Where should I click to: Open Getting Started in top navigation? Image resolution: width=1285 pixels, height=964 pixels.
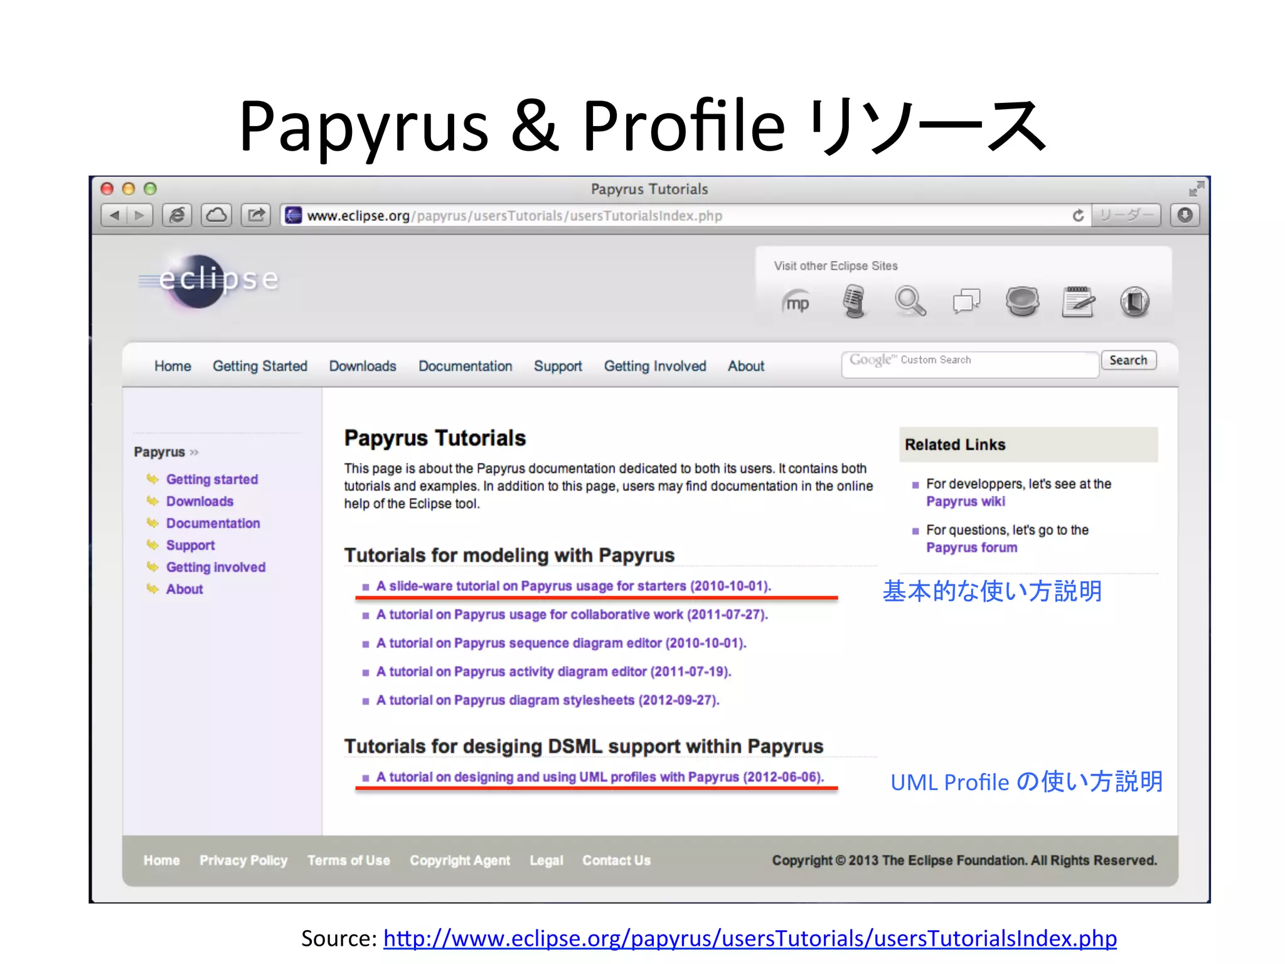point(260,366)
